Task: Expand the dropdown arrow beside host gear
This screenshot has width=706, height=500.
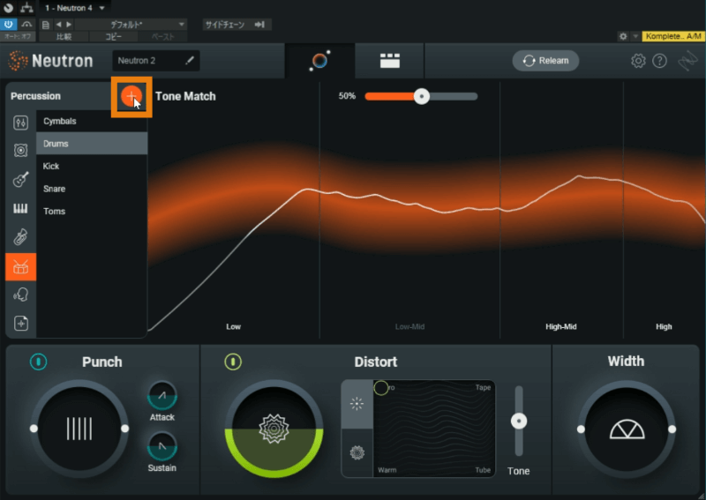Action: (x=635, y=36)
